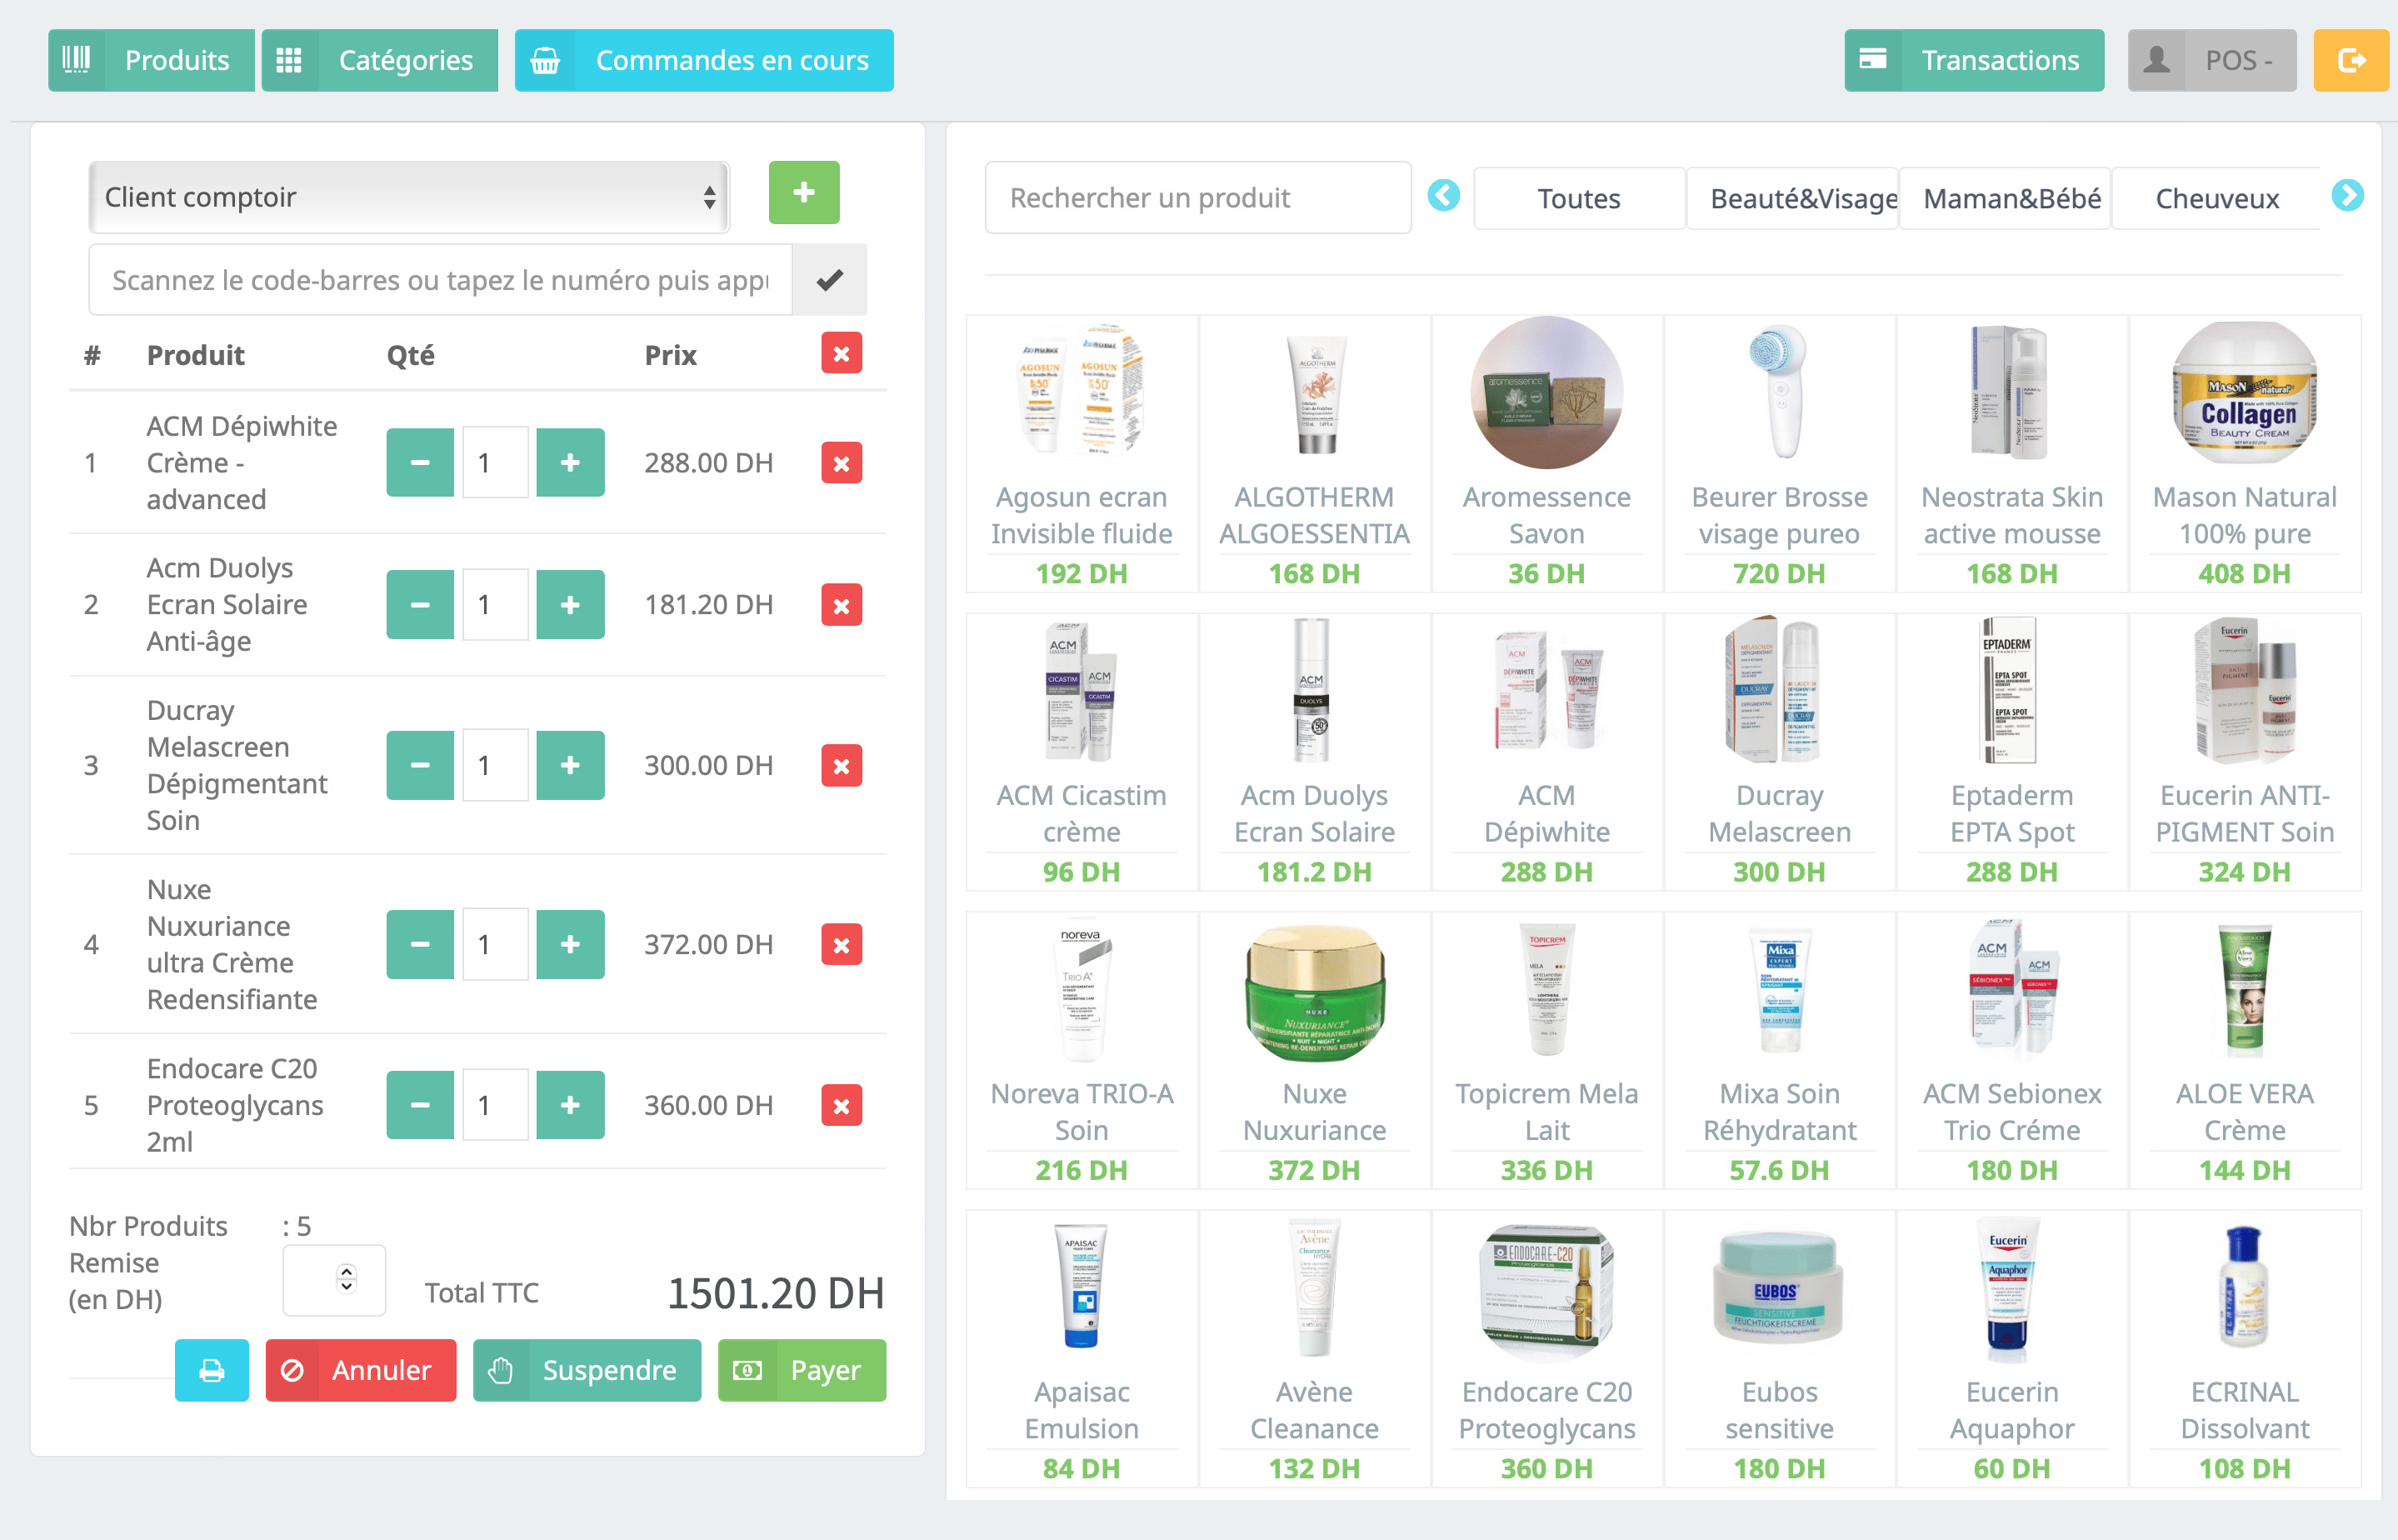2398x1540 pixels.
Task: Show previous categories with the left arrow
Action: coord(1443,197)
